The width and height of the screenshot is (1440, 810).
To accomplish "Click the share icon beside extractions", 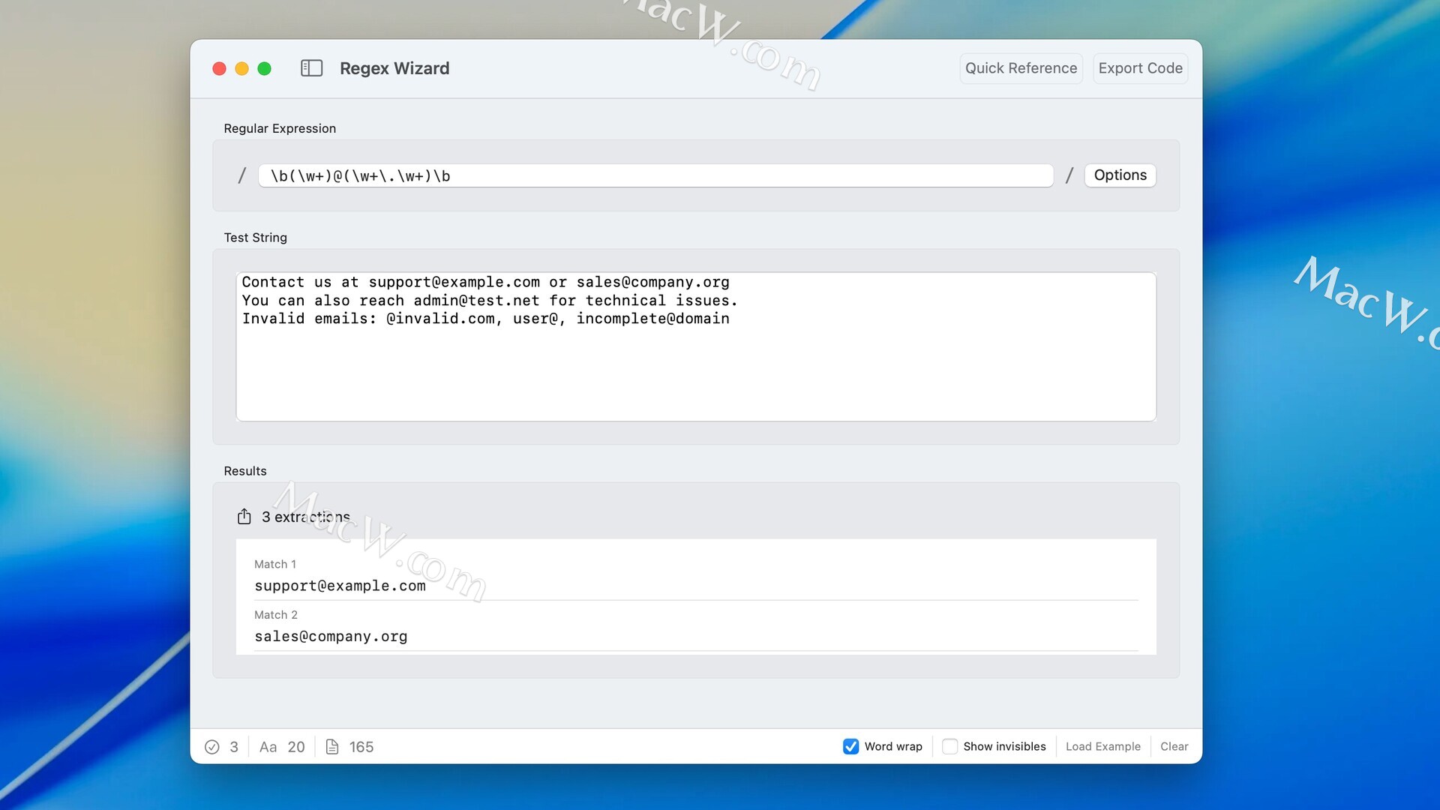I will coord(244,517).
